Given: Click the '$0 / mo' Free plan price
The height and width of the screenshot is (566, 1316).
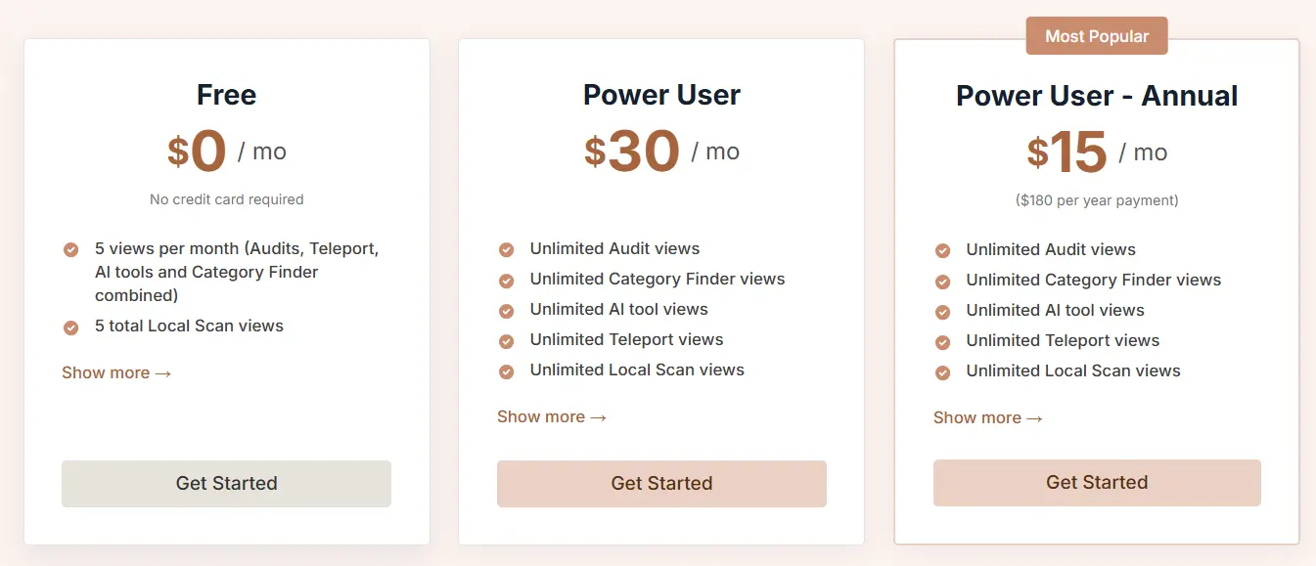Looking at the screenshot, I should (x=226, y=152).
